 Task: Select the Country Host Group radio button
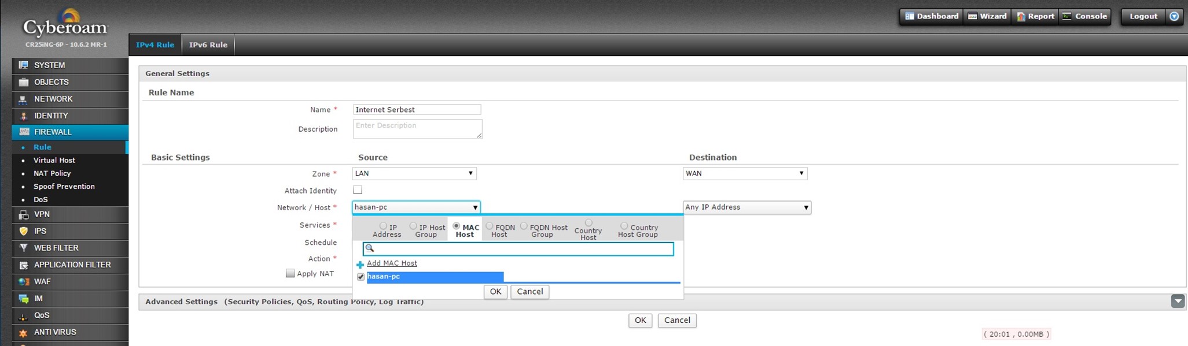click(624, 226)
